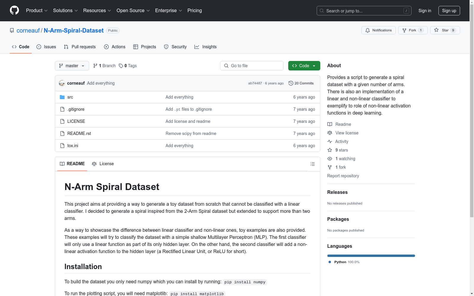Open the Packages heading link
This screenshot has width=474, height=296.
(338, 219)
